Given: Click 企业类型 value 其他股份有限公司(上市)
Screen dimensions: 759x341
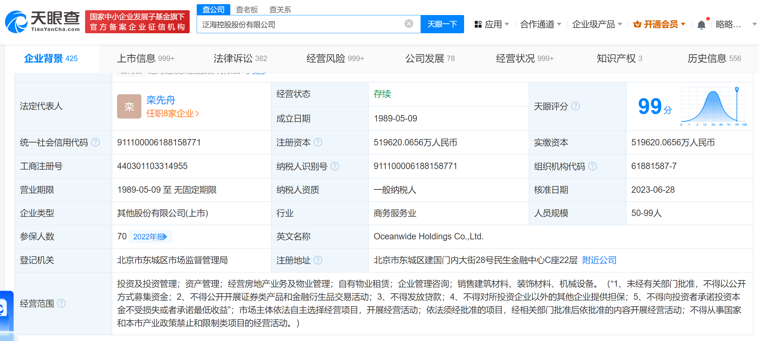Looking at the screenshot, I should 162,213.
